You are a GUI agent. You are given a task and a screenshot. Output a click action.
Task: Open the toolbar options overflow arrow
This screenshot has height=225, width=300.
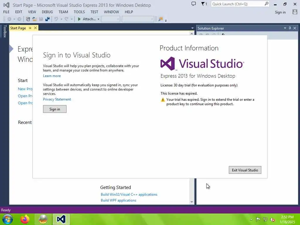click(166, 20)
